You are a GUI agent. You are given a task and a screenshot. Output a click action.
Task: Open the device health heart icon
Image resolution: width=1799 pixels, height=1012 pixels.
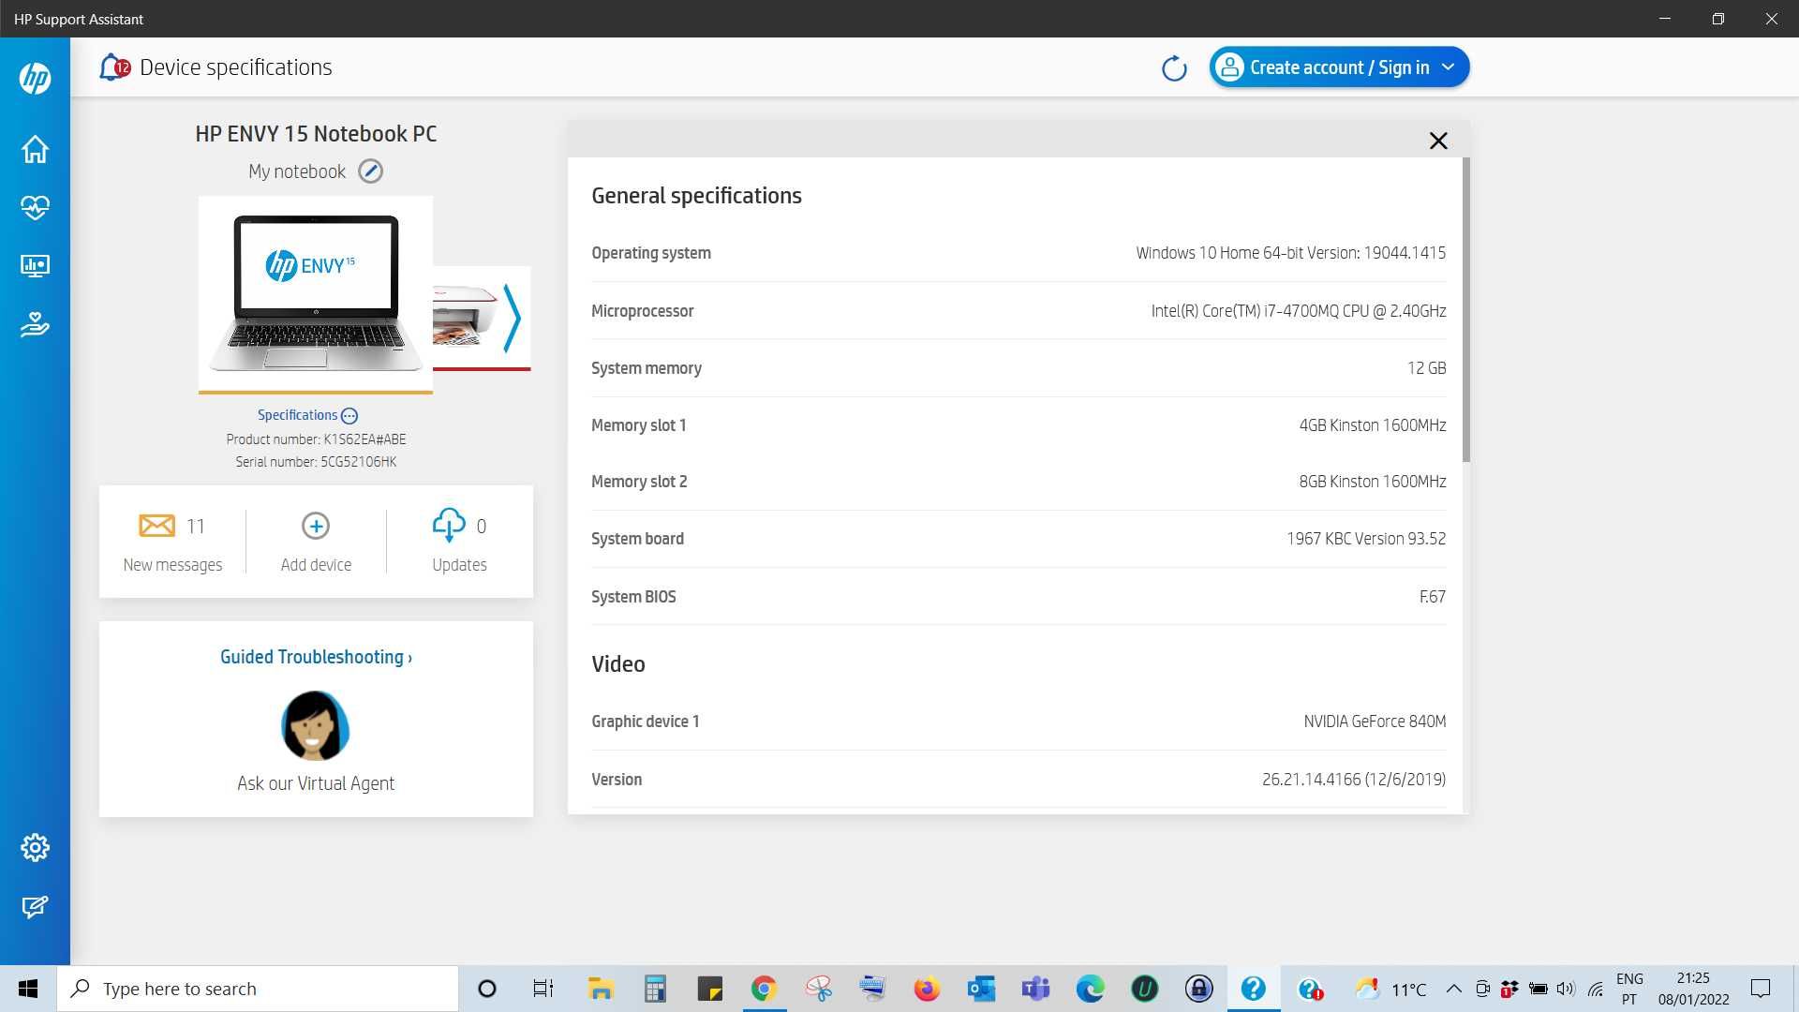pyautogui.click(x=35, y=207)
